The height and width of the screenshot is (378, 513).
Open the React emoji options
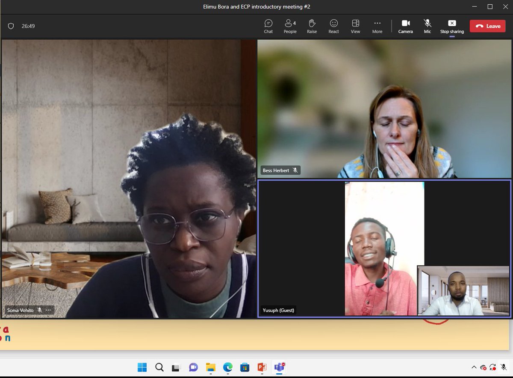[x=333, y=26]
